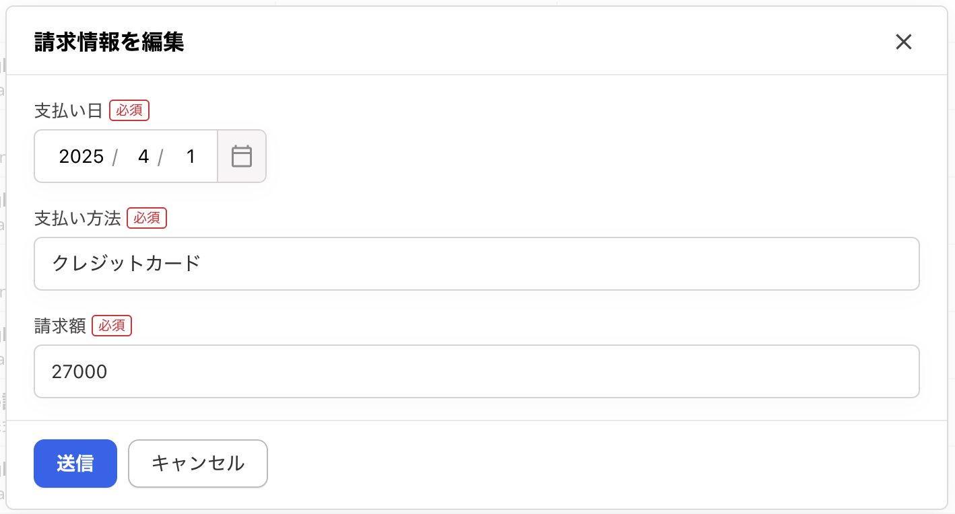The image size is (955, 514).
Task: Open the calendar date picker
Action: tap(242, 156)
